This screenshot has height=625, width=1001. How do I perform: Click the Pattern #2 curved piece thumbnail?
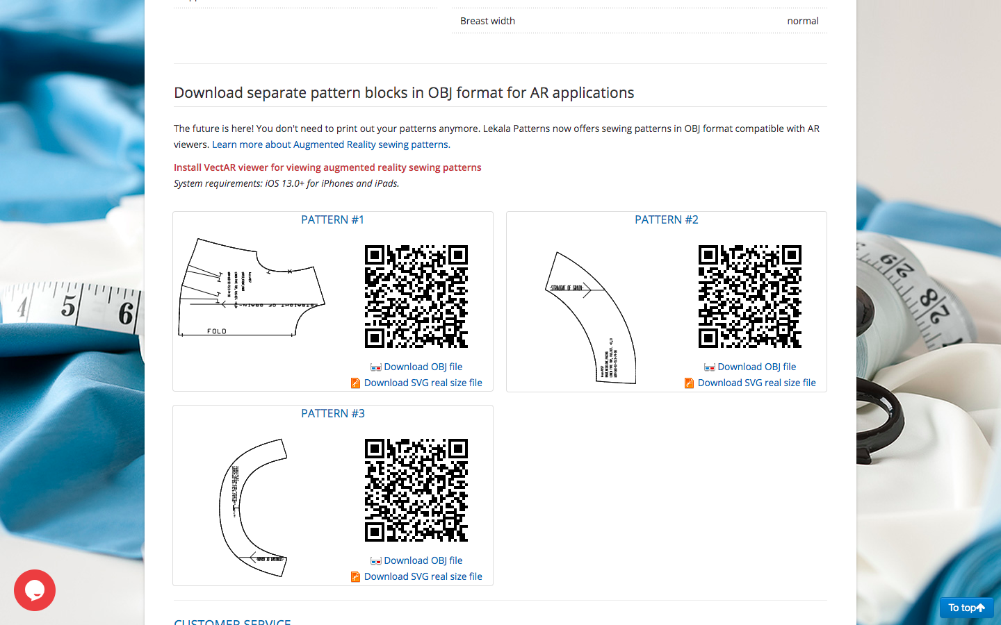591,317
